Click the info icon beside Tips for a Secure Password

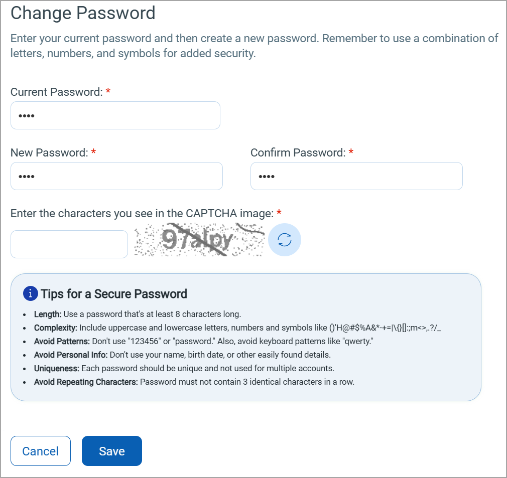coord(31,293)
